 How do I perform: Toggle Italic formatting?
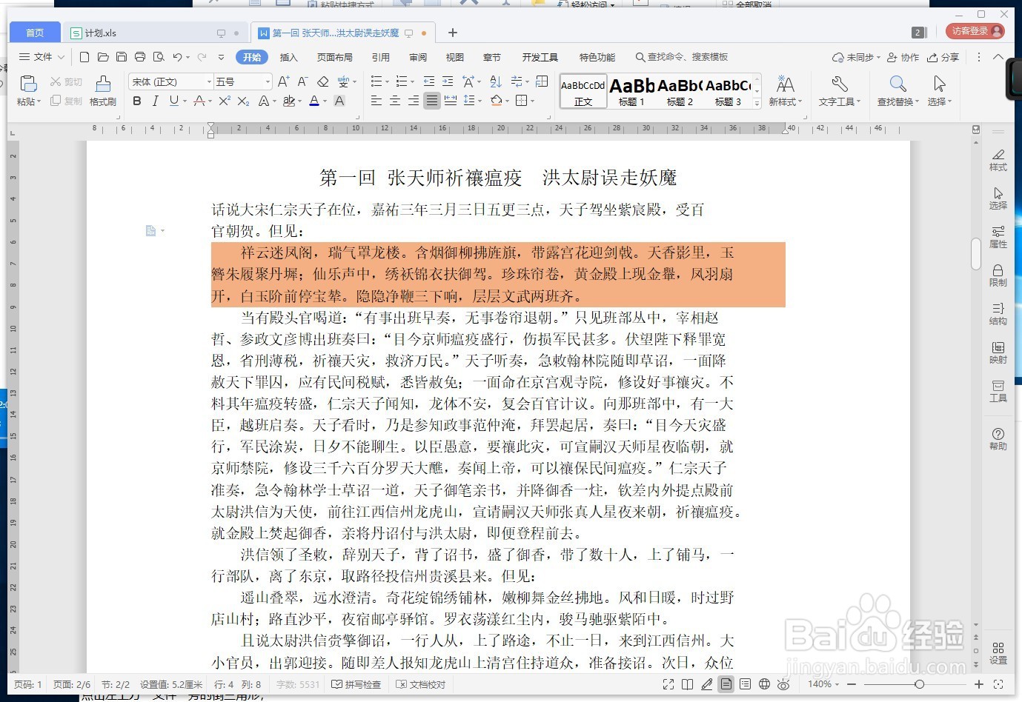155,101
